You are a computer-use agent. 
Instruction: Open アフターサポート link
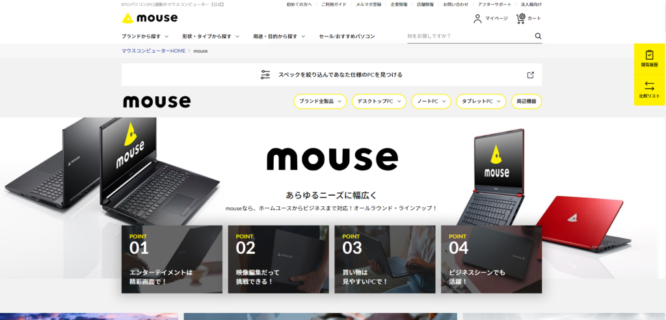click(x=495, y=5)
